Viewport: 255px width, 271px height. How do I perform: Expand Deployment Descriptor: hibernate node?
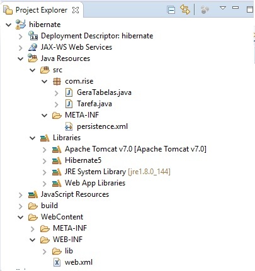pyautogui.click(x=21, y=36)
